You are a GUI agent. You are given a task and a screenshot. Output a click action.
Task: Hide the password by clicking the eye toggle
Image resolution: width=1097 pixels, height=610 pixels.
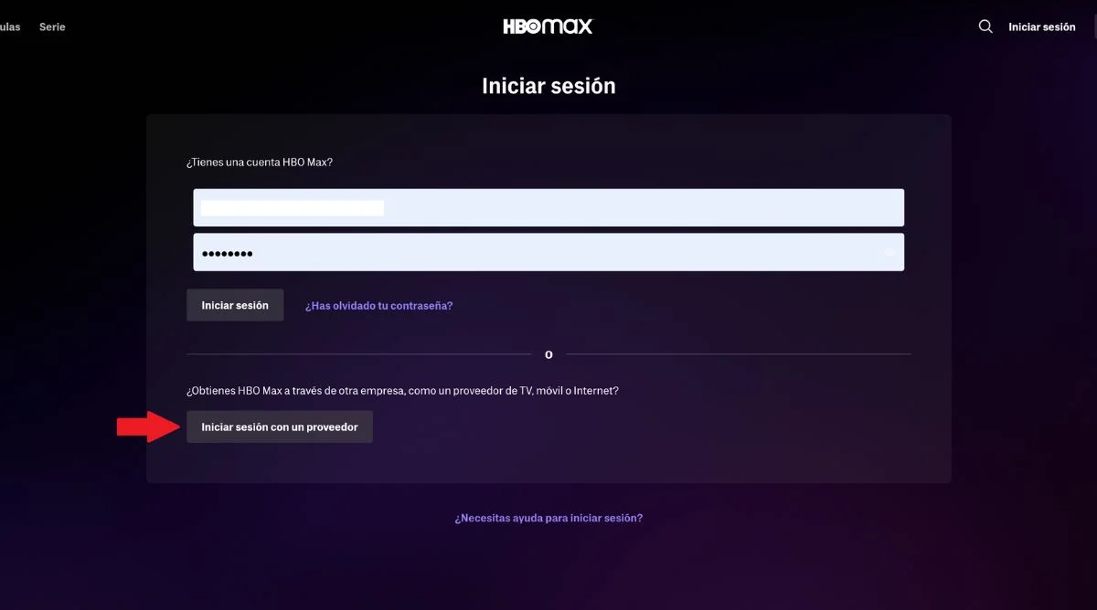pos(890,251)
